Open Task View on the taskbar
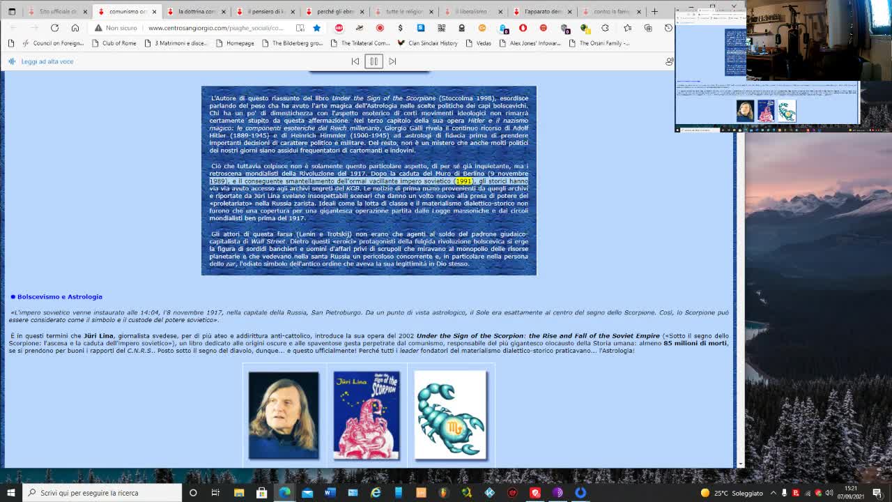The image size is (892, 502). (215, 493)
